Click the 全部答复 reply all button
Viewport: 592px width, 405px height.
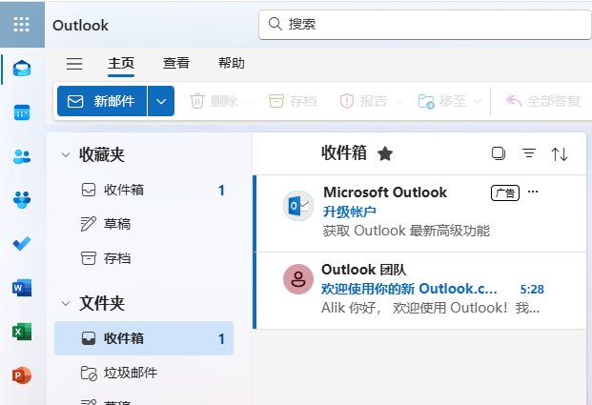(x=543, y=101)
